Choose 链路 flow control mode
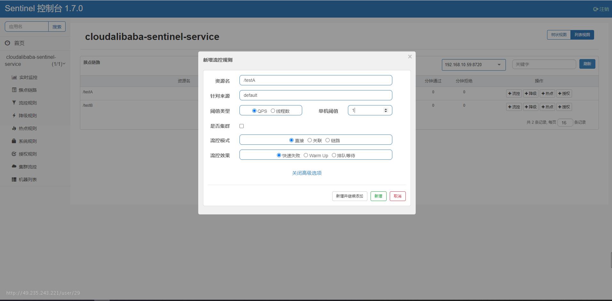Image resolution: width=612 pixels, height=301 pixels. pos(327,140)
